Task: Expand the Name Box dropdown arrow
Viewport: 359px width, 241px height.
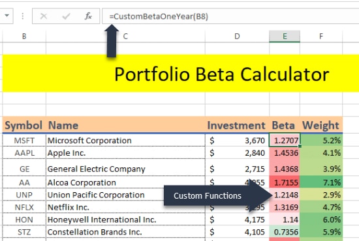Action: point(7,16)
